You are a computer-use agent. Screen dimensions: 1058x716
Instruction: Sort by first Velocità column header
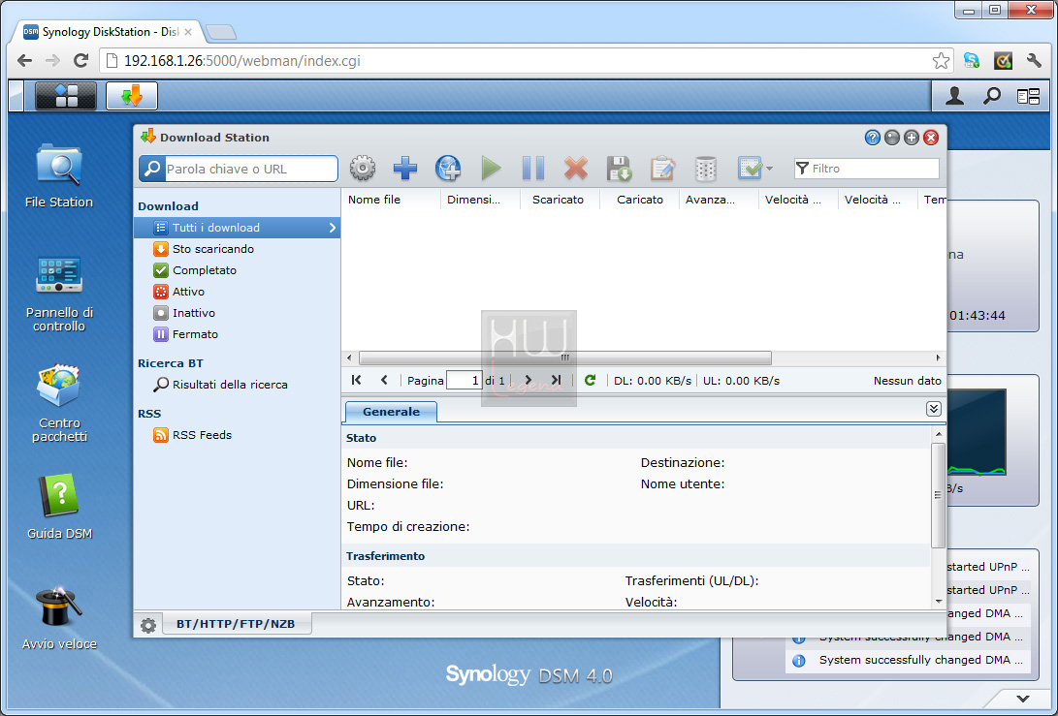[x=798, y=200]
